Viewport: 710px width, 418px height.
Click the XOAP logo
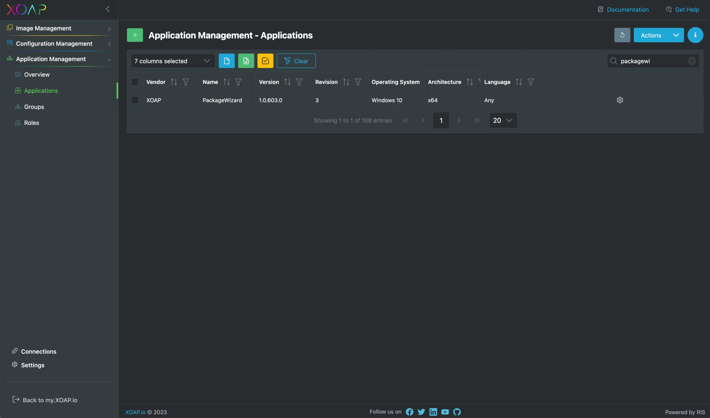click(27, 10)
